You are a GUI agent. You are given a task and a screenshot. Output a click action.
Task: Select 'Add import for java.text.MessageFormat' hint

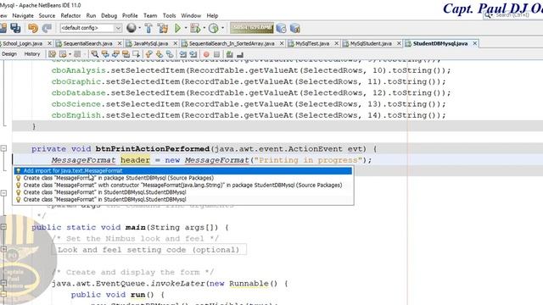183,171
